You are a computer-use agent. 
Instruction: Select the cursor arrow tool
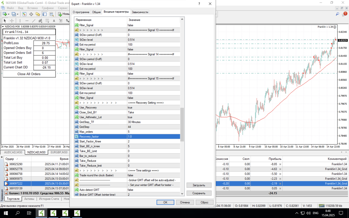[x=5, y=21]
